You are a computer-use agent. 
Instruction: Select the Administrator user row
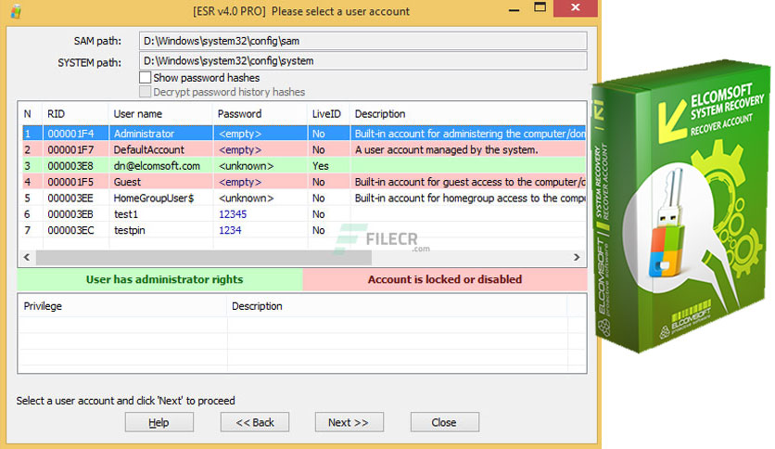tap(304, 134)
